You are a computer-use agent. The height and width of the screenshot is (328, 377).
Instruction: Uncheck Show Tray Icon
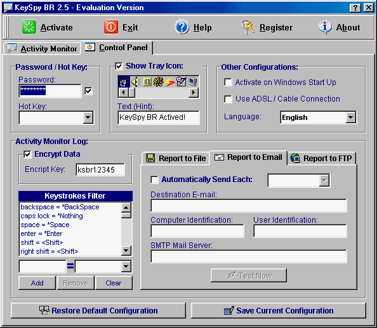point(119,66)
